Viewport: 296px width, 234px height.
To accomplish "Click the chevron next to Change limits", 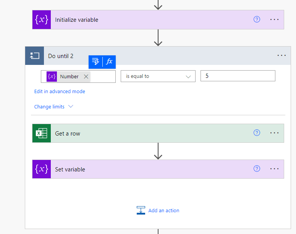I will tap(71, 107).
